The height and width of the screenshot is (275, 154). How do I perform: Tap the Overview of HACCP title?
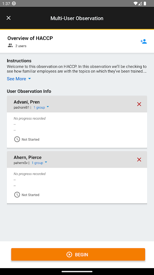coord(30,38)
